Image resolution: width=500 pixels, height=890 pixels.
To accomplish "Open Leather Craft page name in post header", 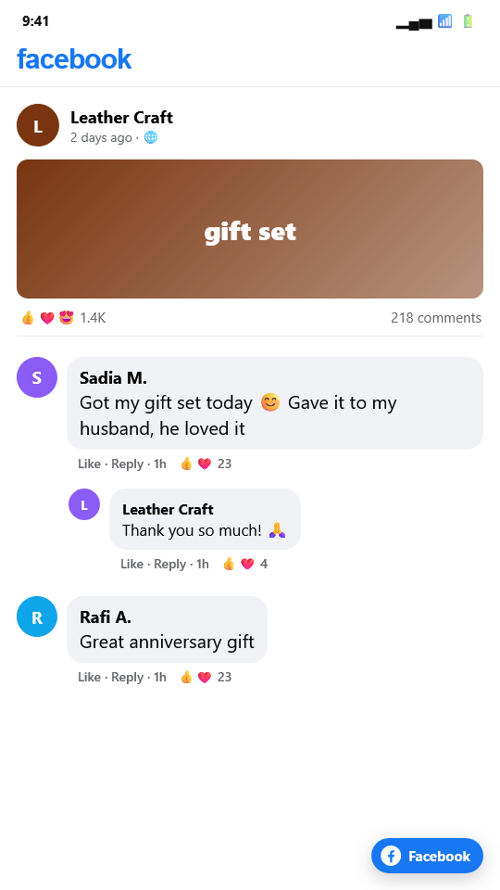I will coord(121,118).
